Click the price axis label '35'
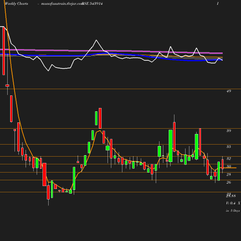The width and height of the screenshot is (241, 241). click(228, 147)
